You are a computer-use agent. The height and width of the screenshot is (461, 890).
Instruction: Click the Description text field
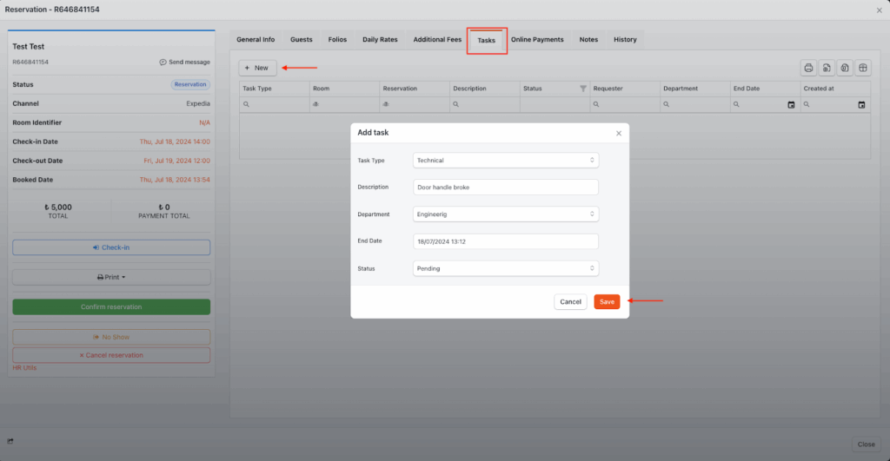[x=505, y=188]
